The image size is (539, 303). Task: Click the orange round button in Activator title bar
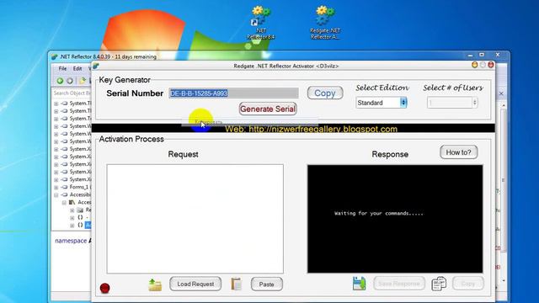(475, 65)
